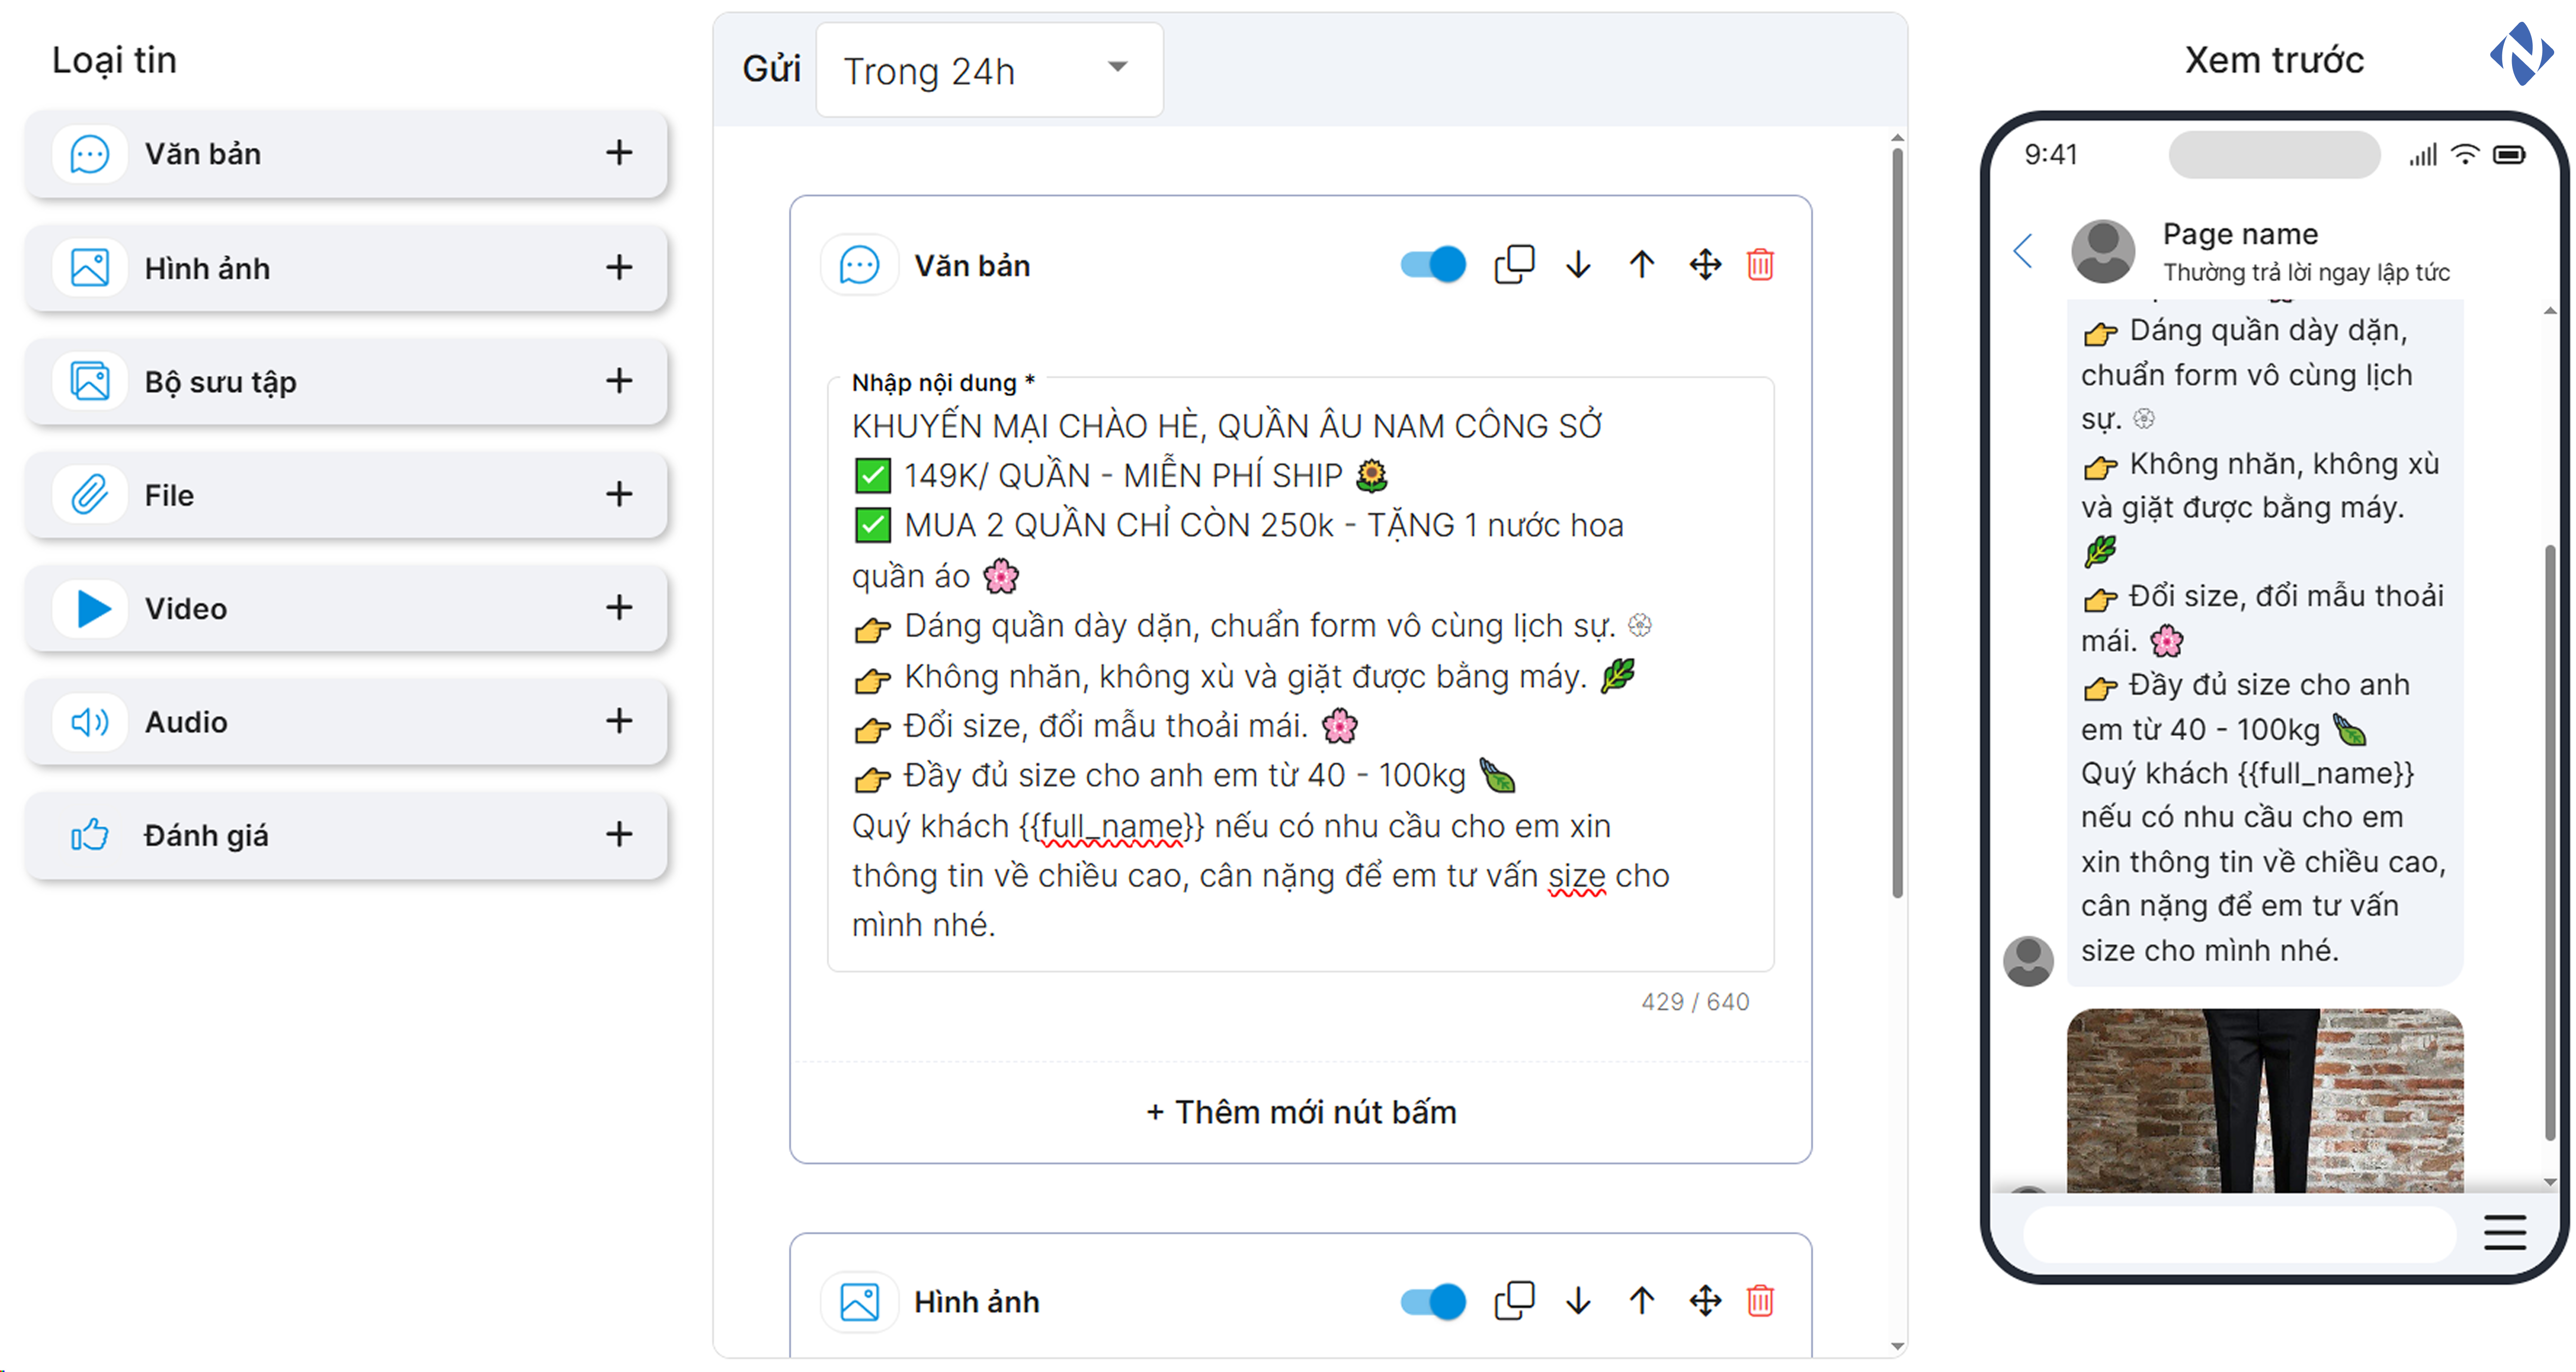Click the message input field in phone preview

[2239, 1234]
